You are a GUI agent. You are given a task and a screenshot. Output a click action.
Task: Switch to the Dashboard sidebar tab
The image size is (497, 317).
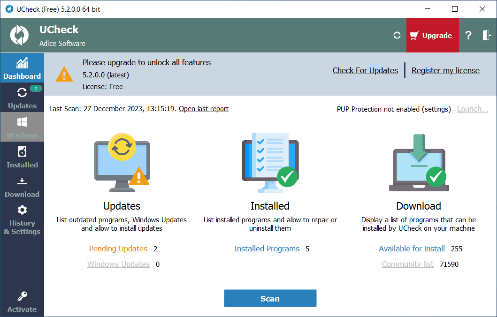[22, 68]
